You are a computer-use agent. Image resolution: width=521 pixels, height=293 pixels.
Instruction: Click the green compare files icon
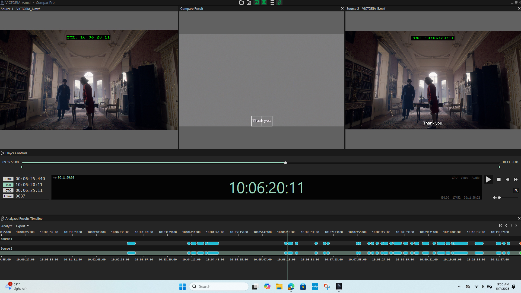pyautogui.click(x=279, y=3)
